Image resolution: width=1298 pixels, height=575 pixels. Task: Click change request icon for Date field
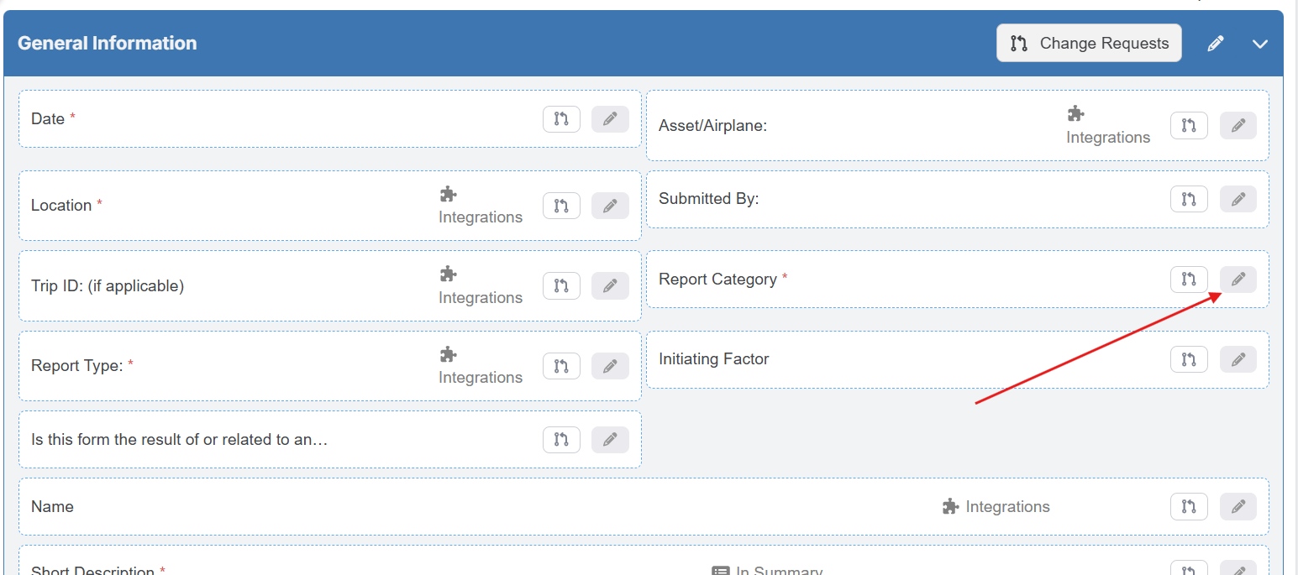coord(561,119)
